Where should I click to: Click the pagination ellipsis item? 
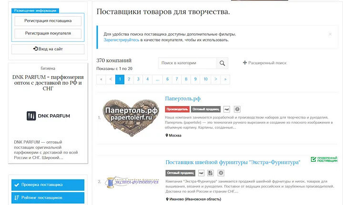click(158, 79)
